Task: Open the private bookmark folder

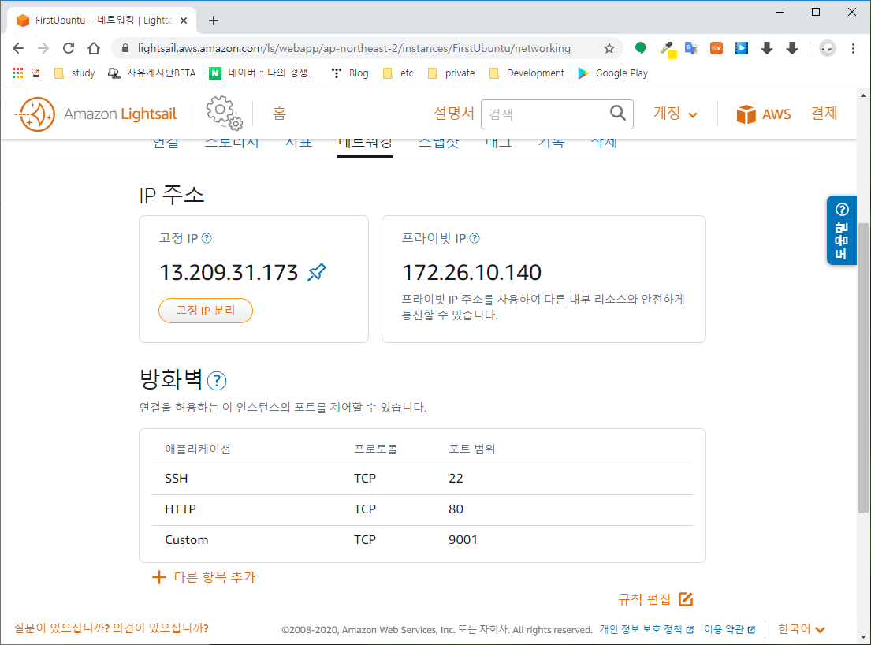Action: (452, 73)
